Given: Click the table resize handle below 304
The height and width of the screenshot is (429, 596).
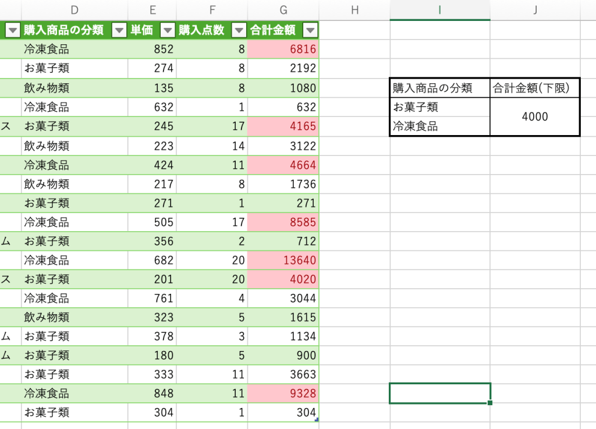Looking at the screenshot, I should [x=317, y=420].
